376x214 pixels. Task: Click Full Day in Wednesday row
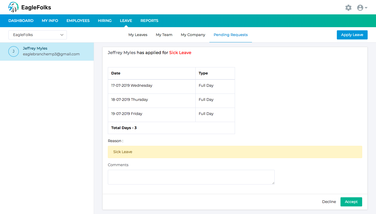pyautogui.click(x=206, y=85)
